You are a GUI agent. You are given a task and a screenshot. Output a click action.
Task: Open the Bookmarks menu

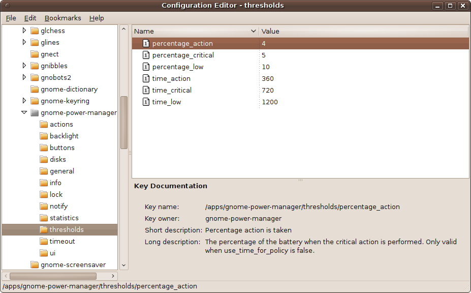[63, 18]
